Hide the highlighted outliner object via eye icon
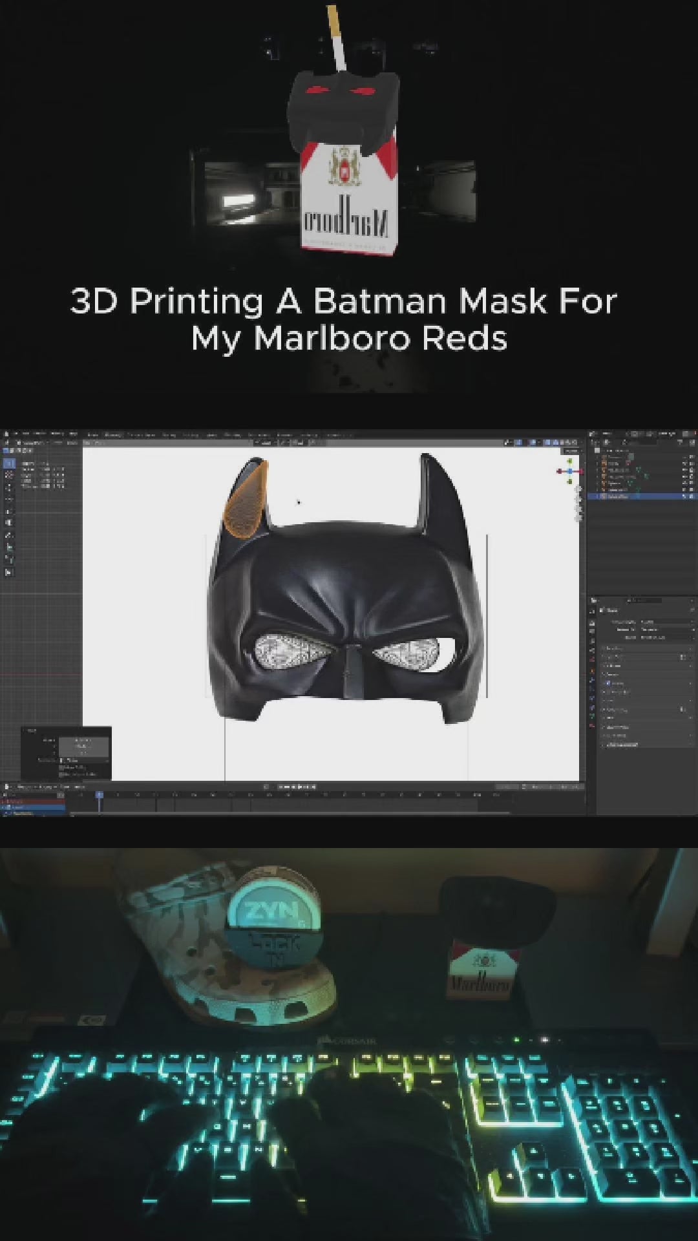This screenshot has width=698, height=1241. point(684,496)
